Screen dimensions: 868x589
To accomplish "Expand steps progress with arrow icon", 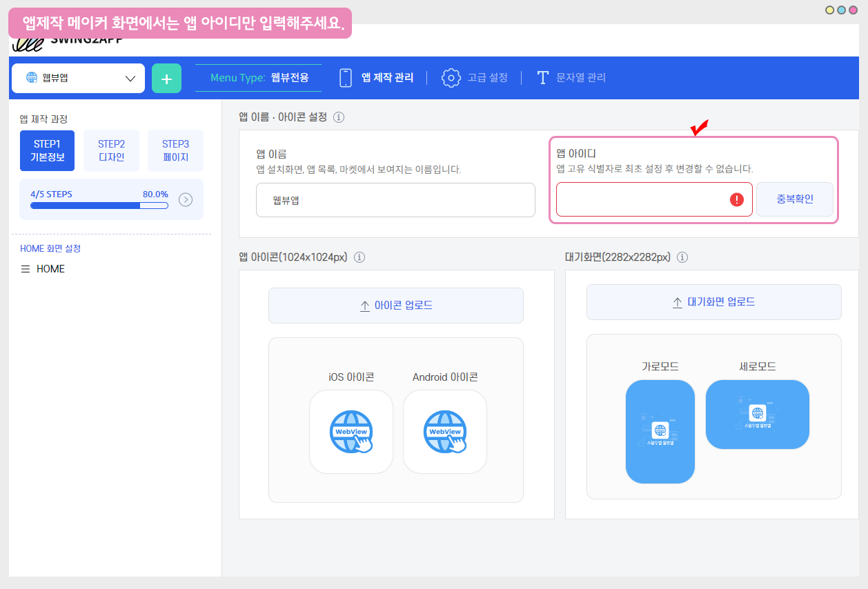I will 186,200.
